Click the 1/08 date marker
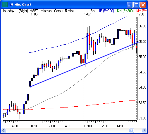 (x=141, y=14)
